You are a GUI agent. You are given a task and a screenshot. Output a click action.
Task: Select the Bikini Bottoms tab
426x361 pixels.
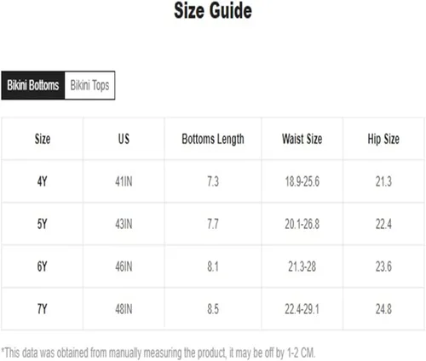tap(33, 85)
